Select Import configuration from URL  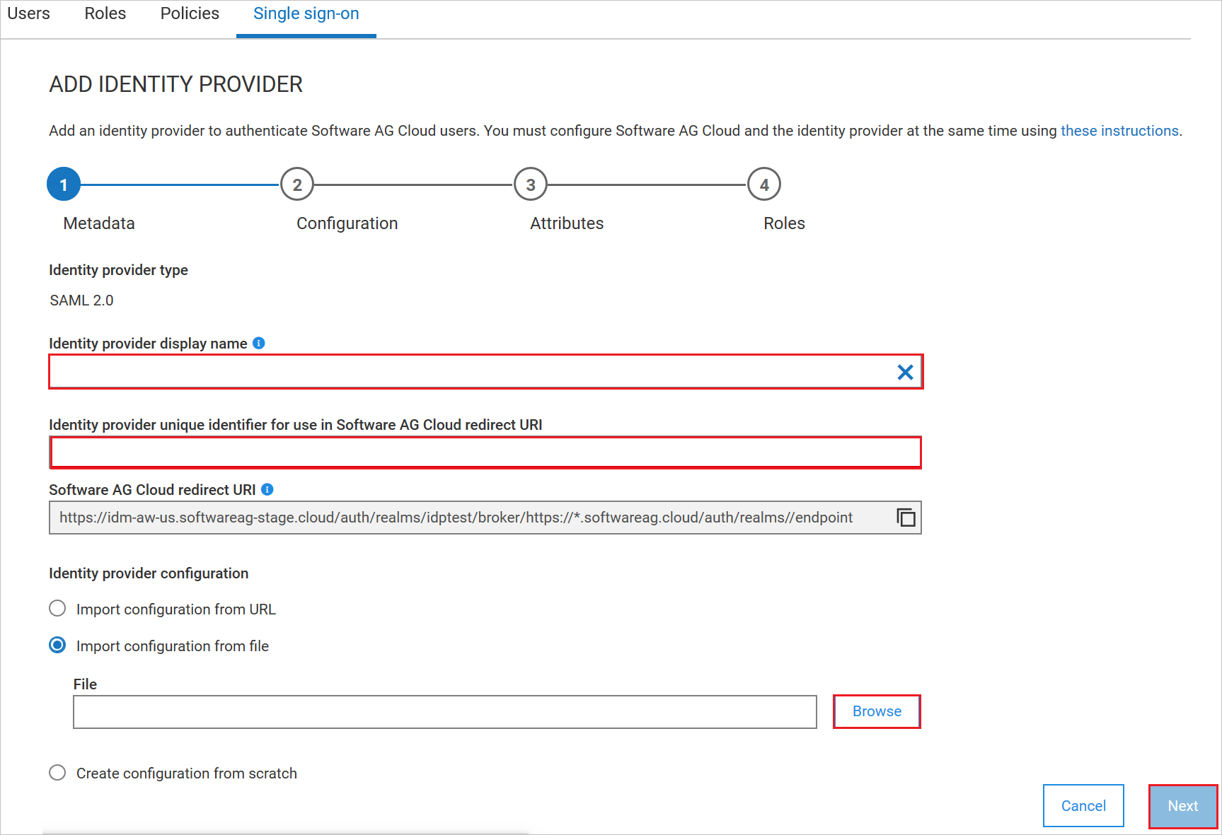[57, 608]
